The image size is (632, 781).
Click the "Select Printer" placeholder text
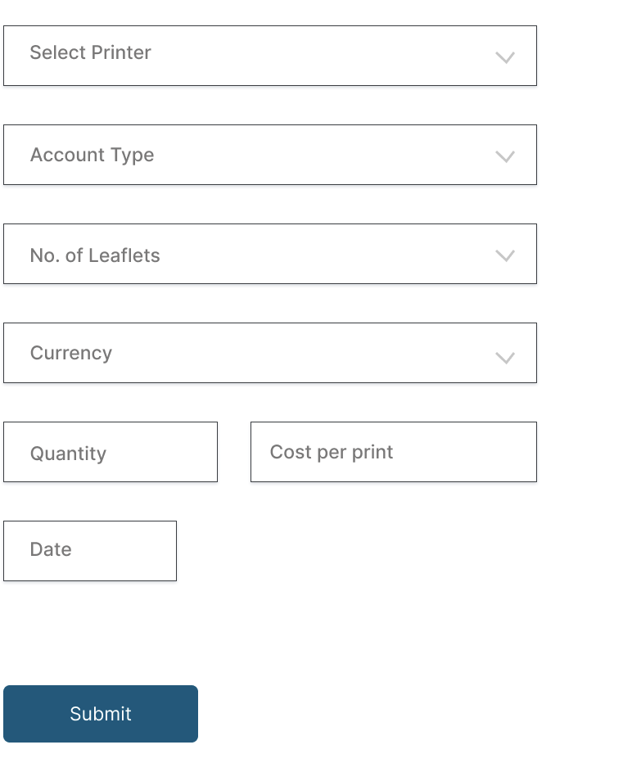pos(91,53)
